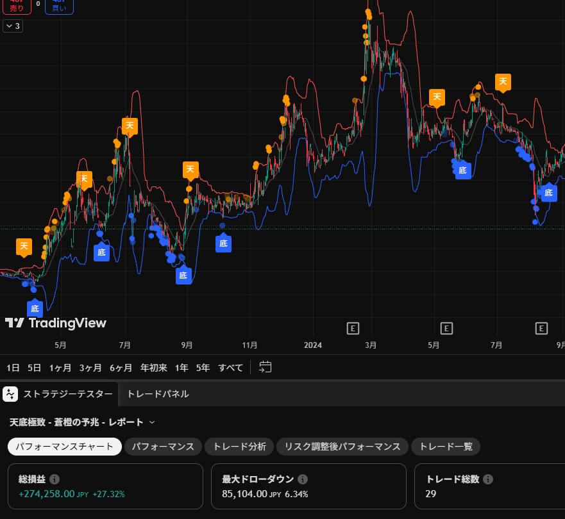Click the 6.34% drawdown percentage
The width and height of the screenshot is (565, 519).
(x=296, y=494)
